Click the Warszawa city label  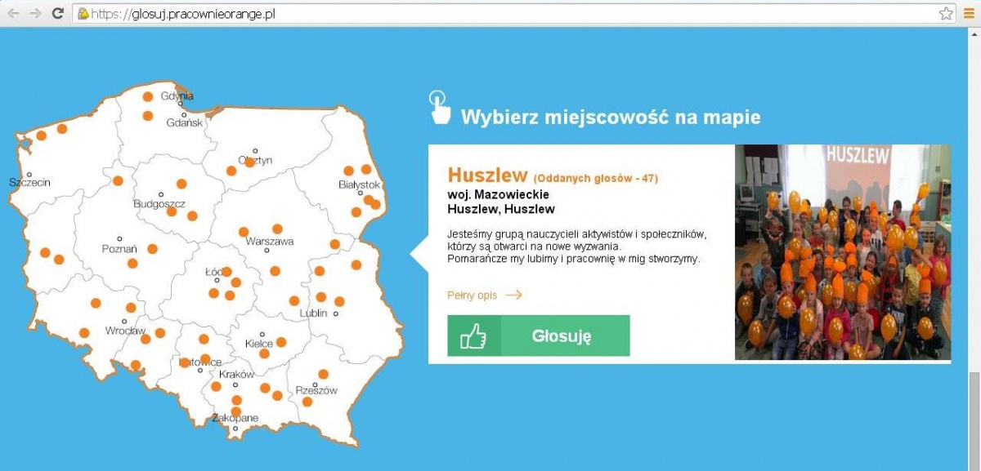click(x=270, y=242)
